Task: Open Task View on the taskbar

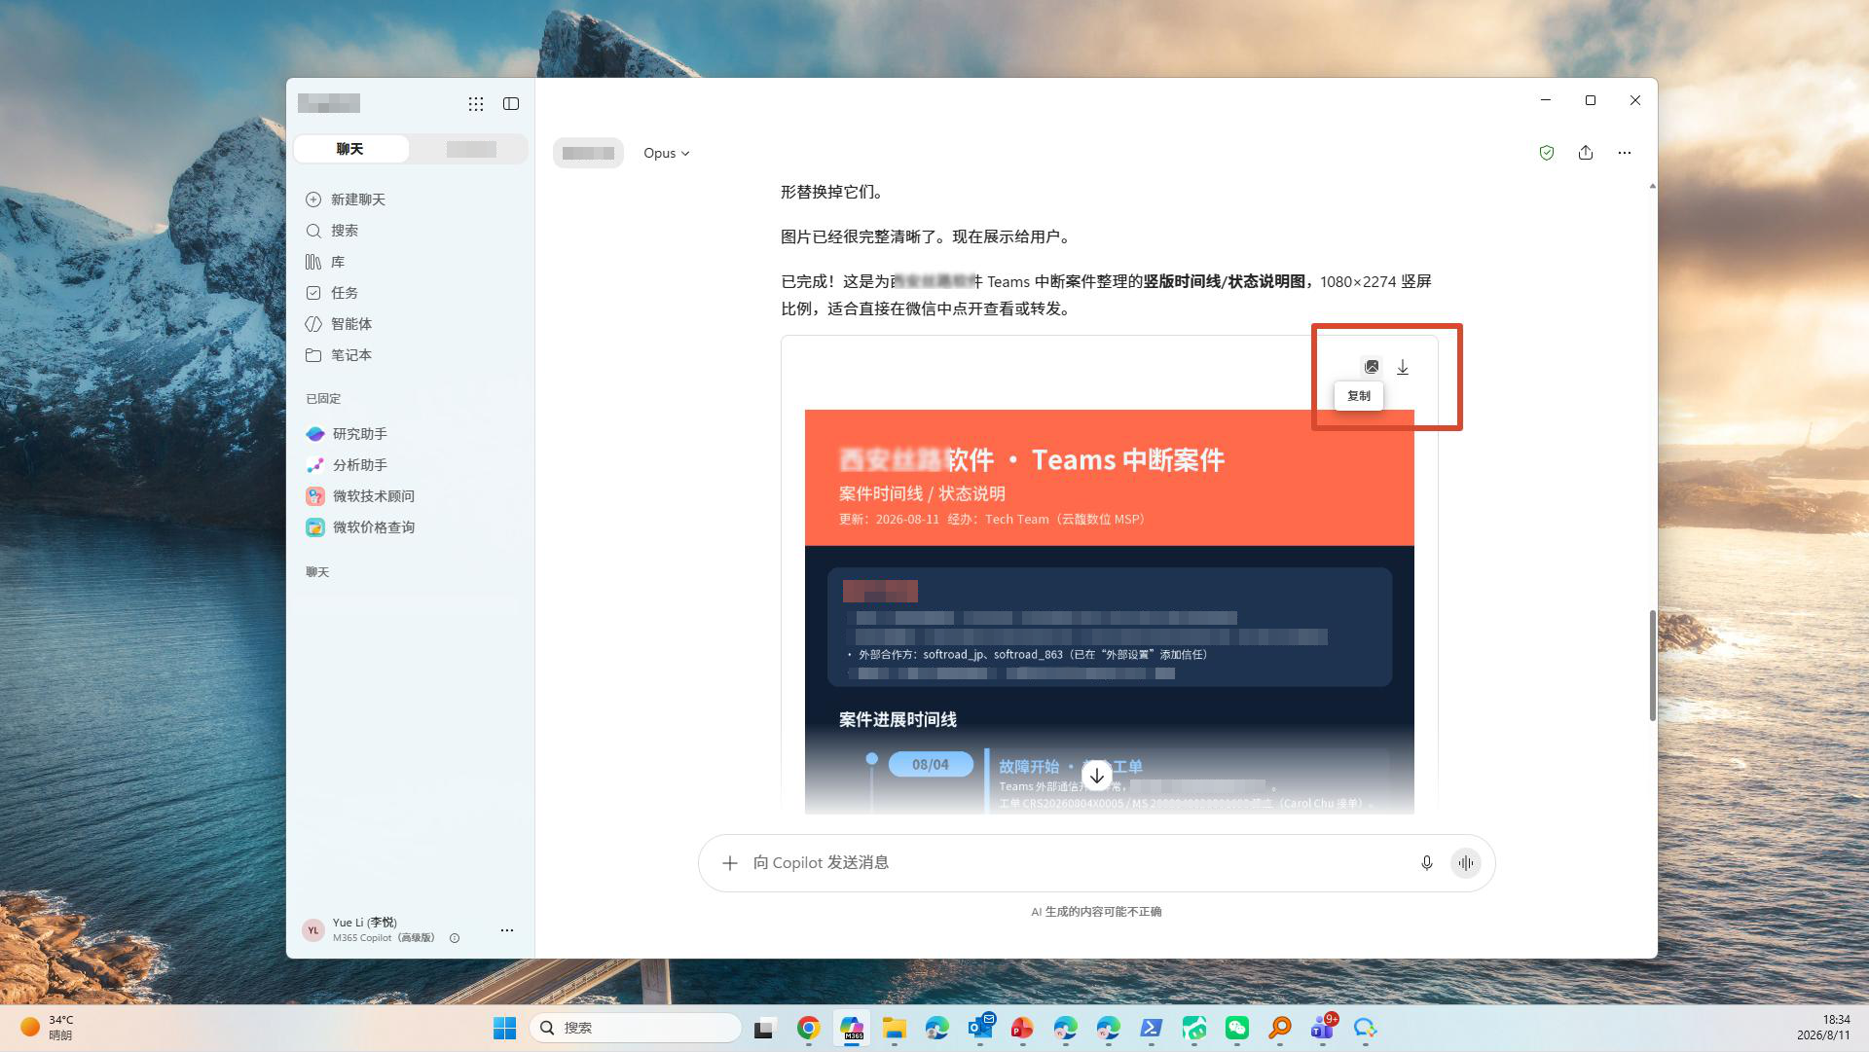Action: click(x=765, y=1028)
